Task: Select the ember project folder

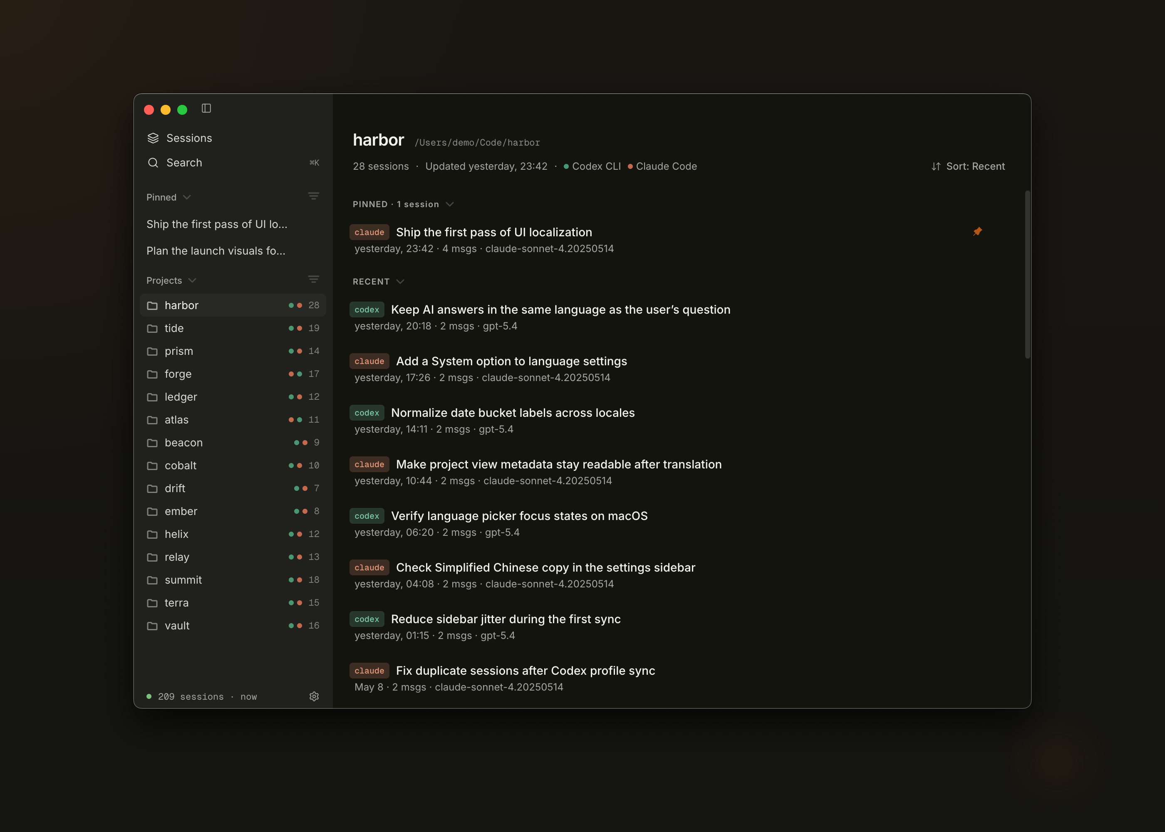Action: coord(233,511)
